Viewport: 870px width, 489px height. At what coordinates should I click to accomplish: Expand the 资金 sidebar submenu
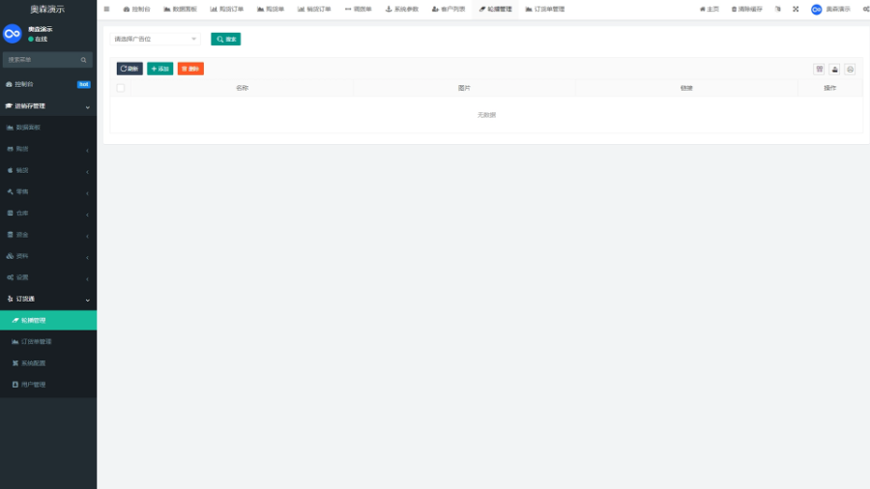click(x=48, y=235)
